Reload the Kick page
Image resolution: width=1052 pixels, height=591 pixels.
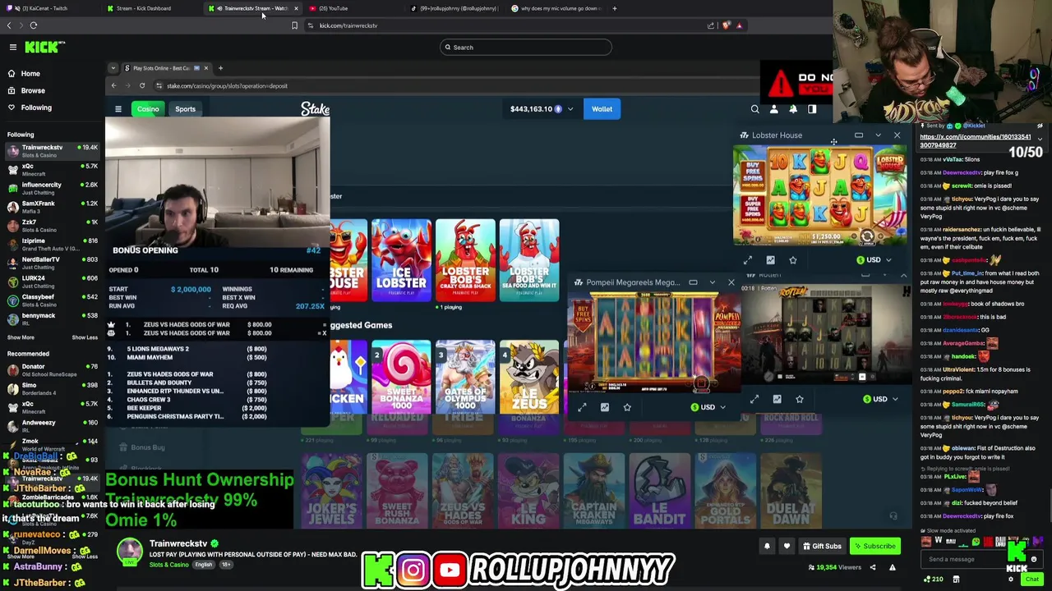[x=34, y=25]
